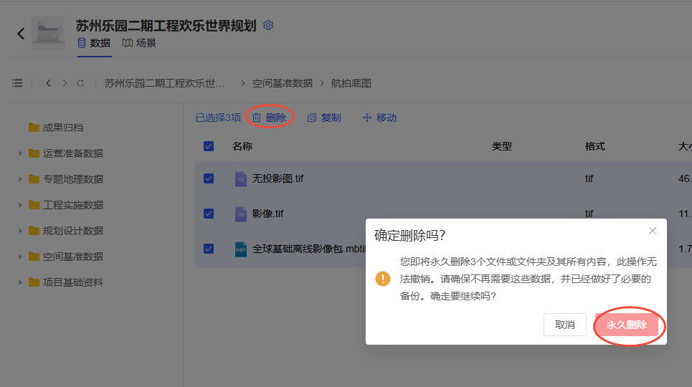Click the back arrow beside project thumbnail
The image size is (692, 387).
point(21,34)
